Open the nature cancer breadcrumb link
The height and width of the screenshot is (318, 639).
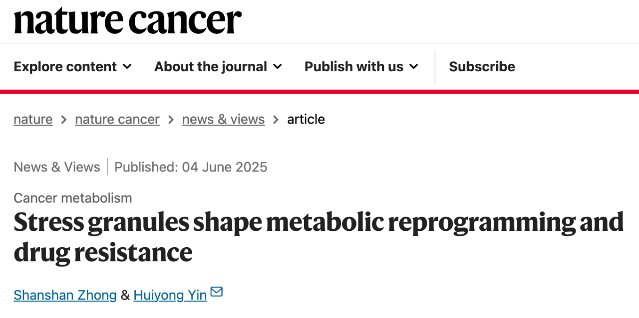(x=117, y=120)
